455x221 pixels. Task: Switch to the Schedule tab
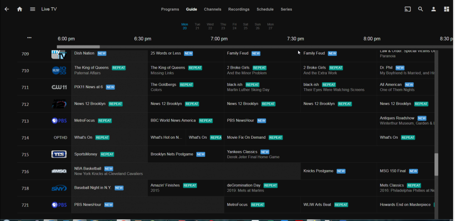click(x=265, y=9)
